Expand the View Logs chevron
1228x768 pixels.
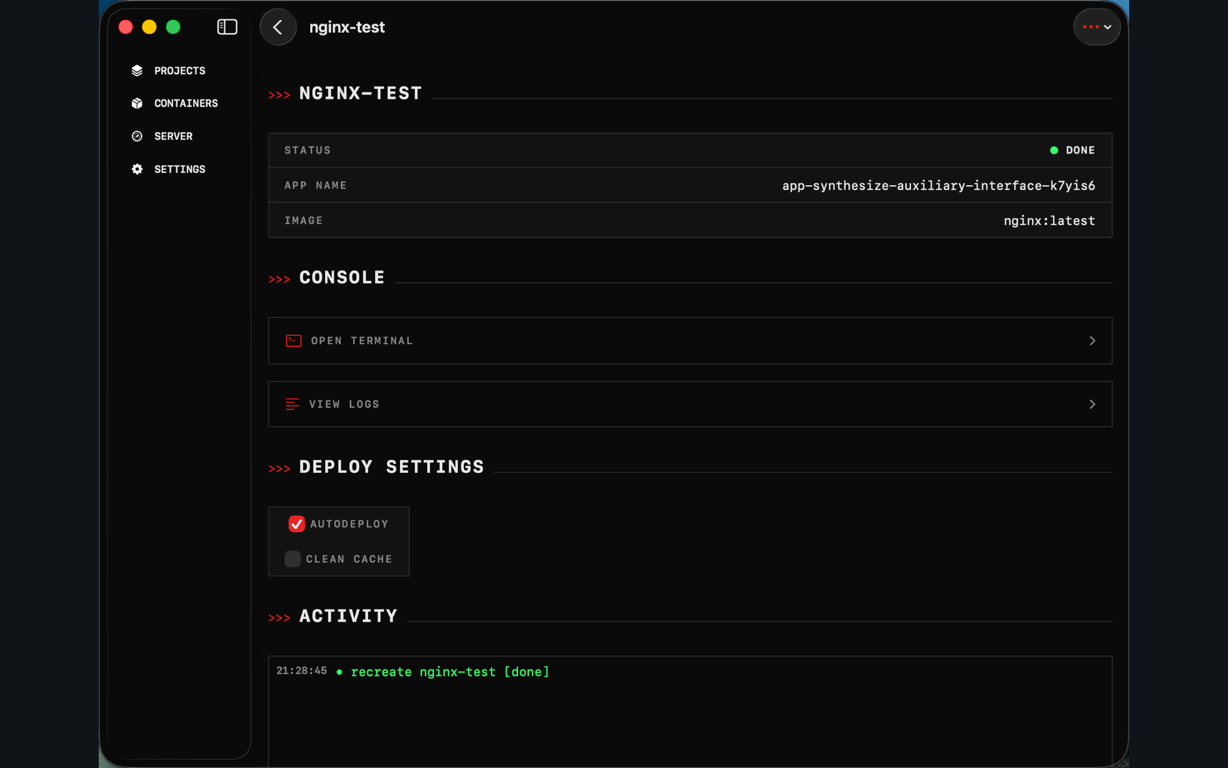(x=1092, y=404)
